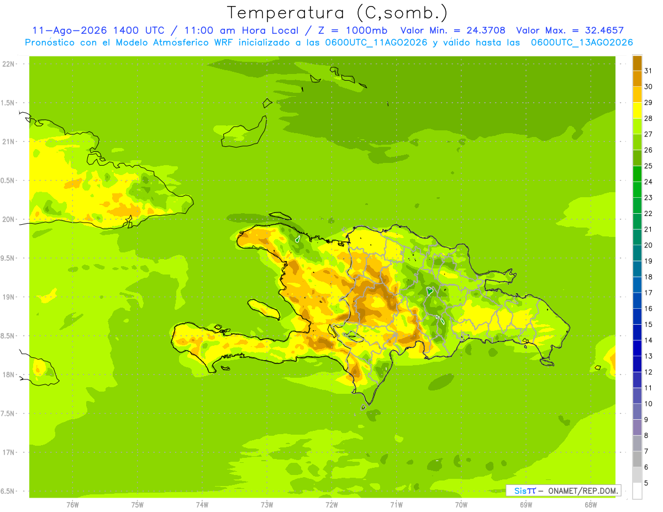Pick the dark orange swatch above 31
This screenshot has height=512, width=663.
pyautogui.click(x=637, y=63)
